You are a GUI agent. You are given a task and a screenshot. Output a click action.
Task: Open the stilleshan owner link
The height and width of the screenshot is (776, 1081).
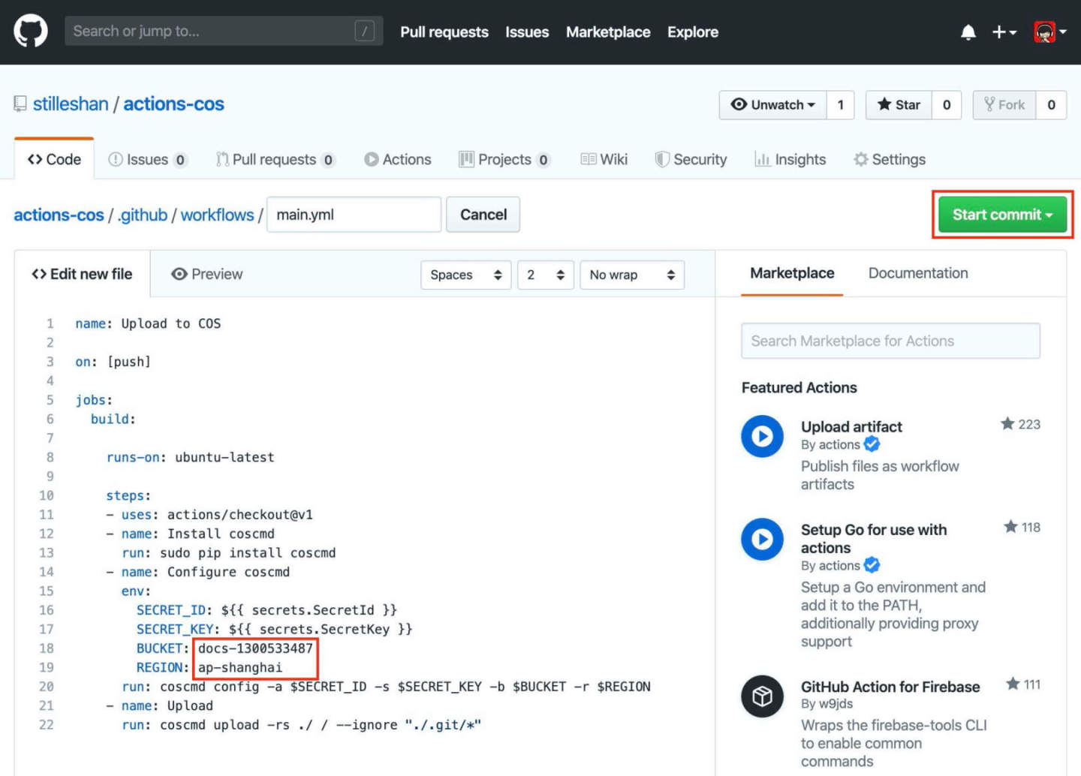click(71, 104)
